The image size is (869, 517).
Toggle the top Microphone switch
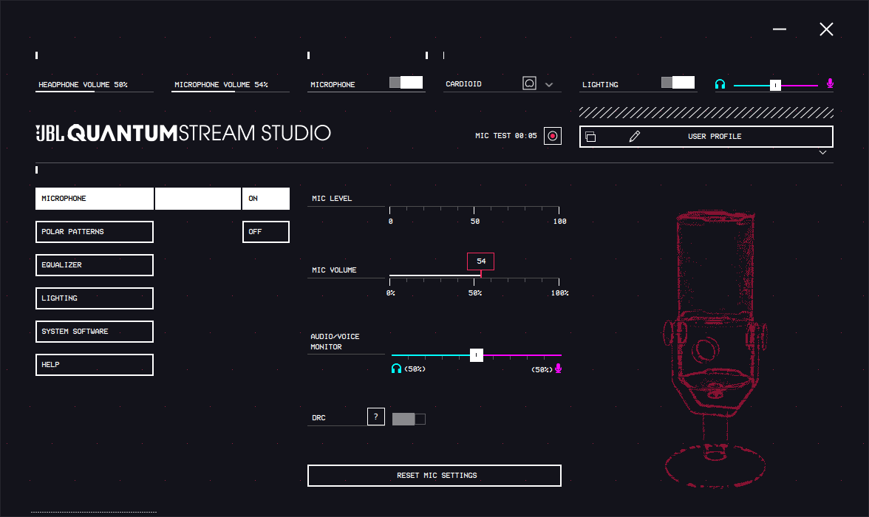coord(406,83)
